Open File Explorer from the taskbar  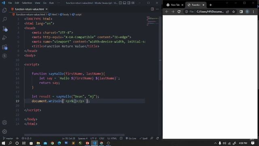(x=38, y=143)
